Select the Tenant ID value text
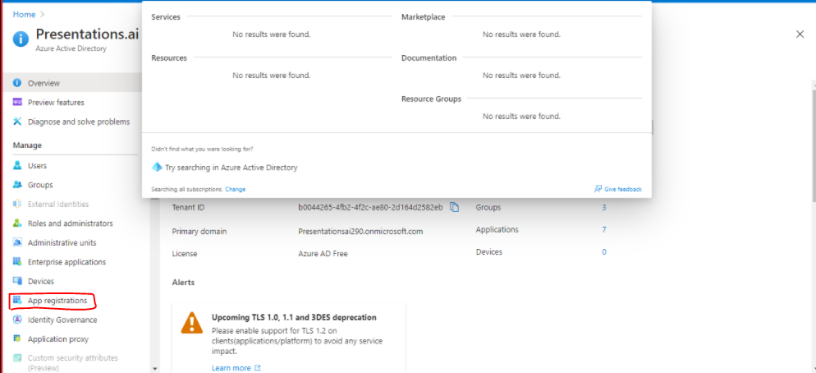816x373 pixels. point(370,207)
